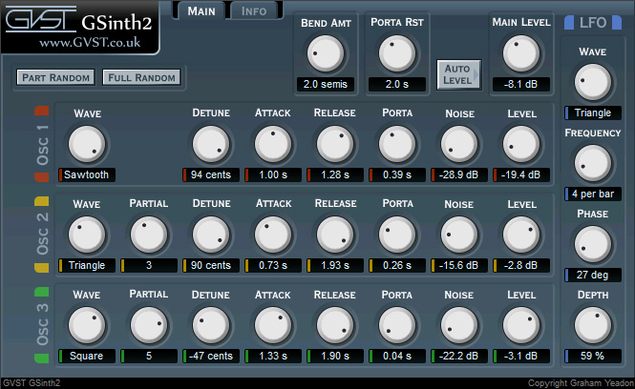The height and width of the screenshot is (389, 635).
Task: Click the OSC 2 Level knob
Action: tap(521, 235)
